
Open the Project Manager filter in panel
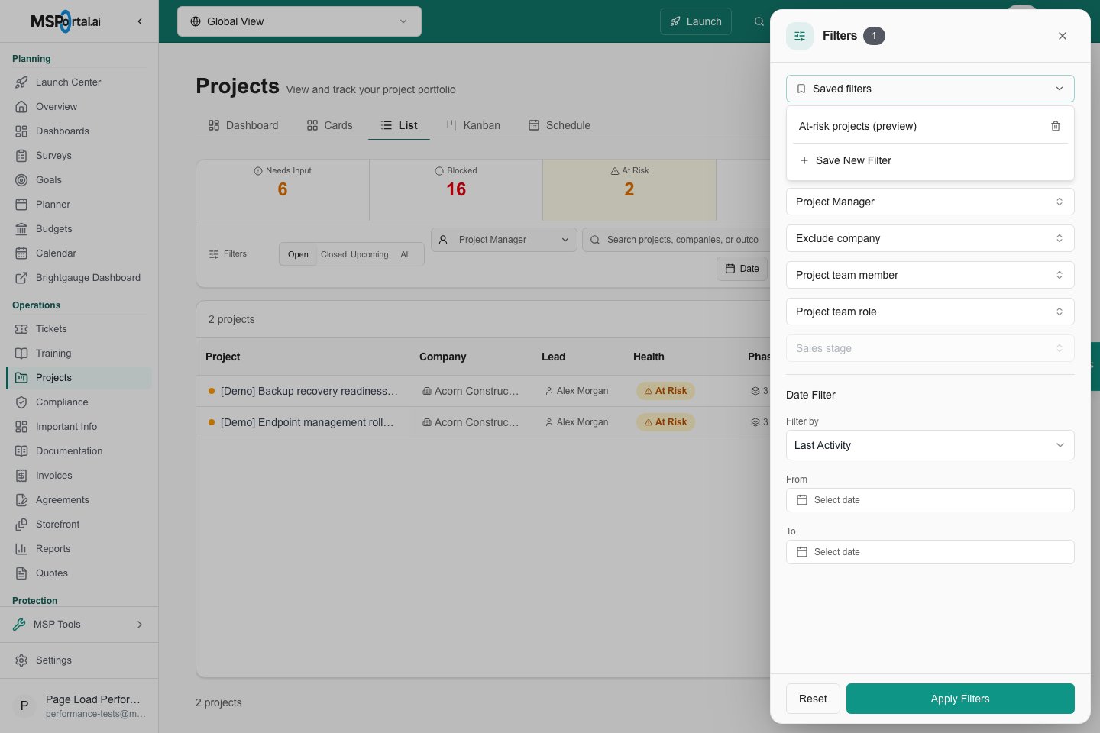click(930, 202)
